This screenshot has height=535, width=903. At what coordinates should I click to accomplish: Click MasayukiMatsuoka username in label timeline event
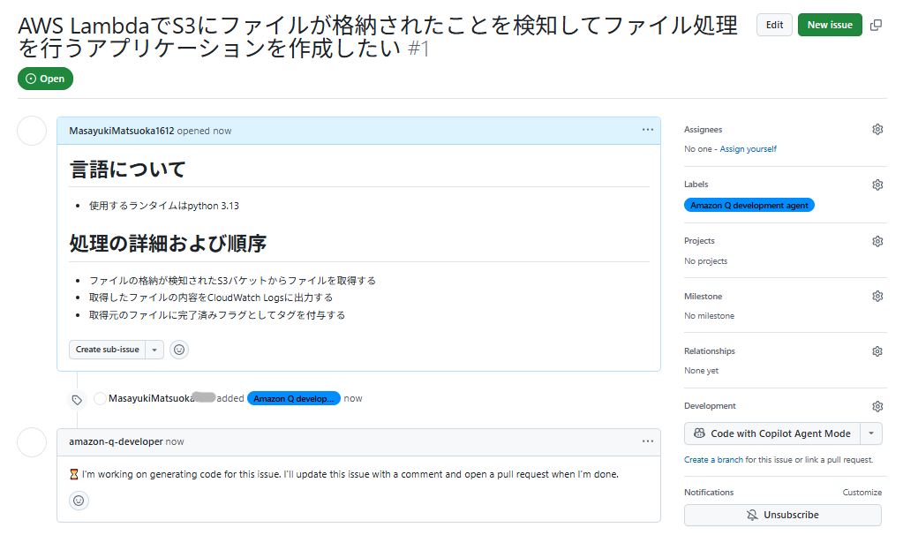[x=151, y=398]
